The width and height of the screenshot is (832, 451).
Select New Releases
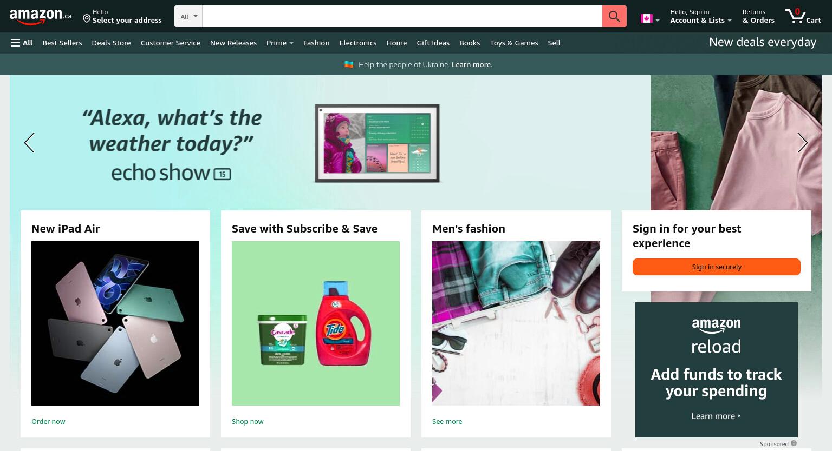pos(233,43)
